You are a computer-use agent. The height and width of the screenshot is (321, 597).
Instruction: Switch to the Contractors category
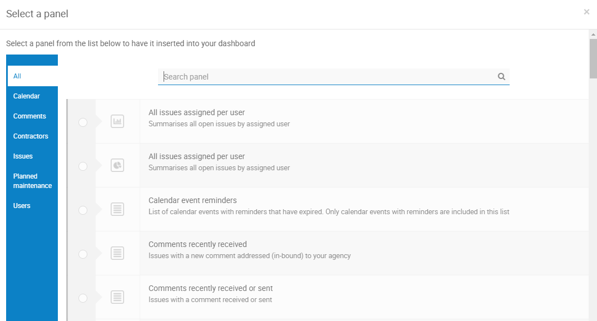click(30, 136)
